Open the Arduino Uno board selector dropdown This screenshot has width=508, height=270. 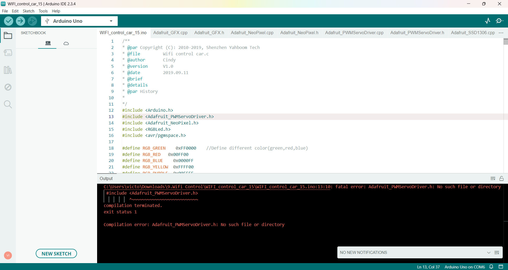tap(111, 21)
